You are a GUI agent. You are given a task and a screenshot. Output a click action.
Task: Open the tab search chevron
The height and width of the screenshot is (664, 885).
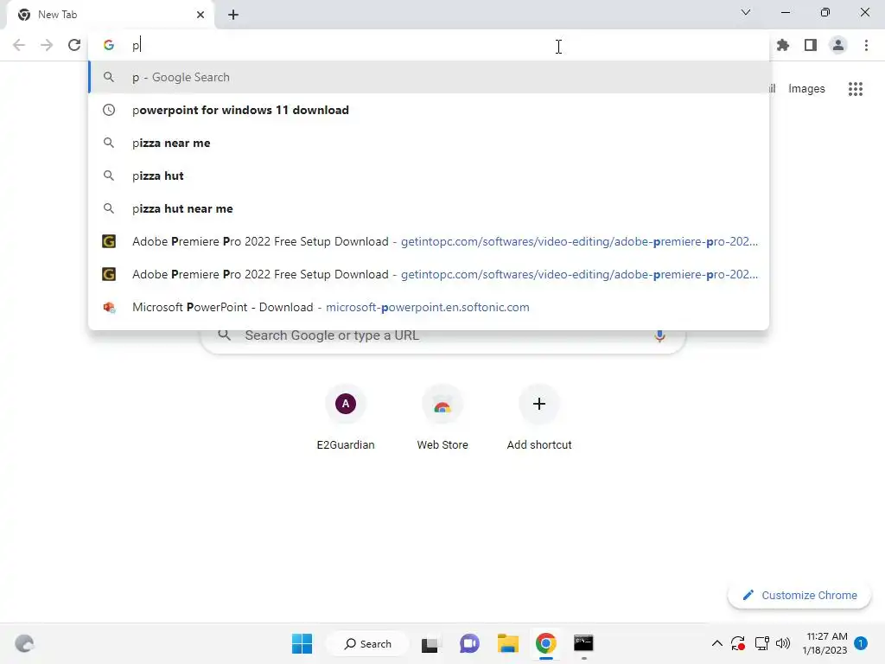pos(746,12)
